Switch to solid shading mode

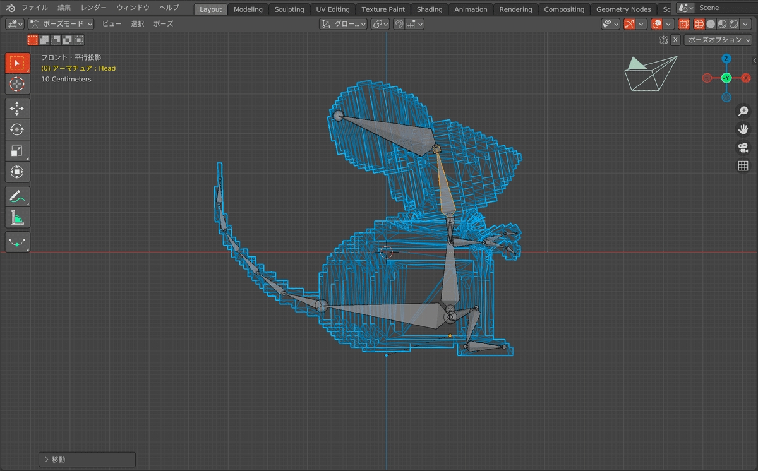711,24
